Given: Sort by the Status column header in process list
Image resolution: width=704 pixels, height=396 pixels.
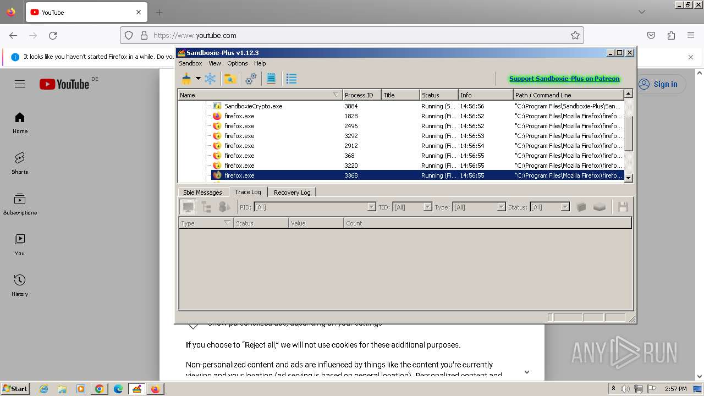Looking at the screenshot, I should [439, 95].
